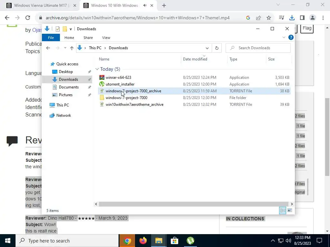The width and height of the screenshot is (330, 247).
Task: Expand the Explorer ribbon chevron
Action: tap(284, 37)
